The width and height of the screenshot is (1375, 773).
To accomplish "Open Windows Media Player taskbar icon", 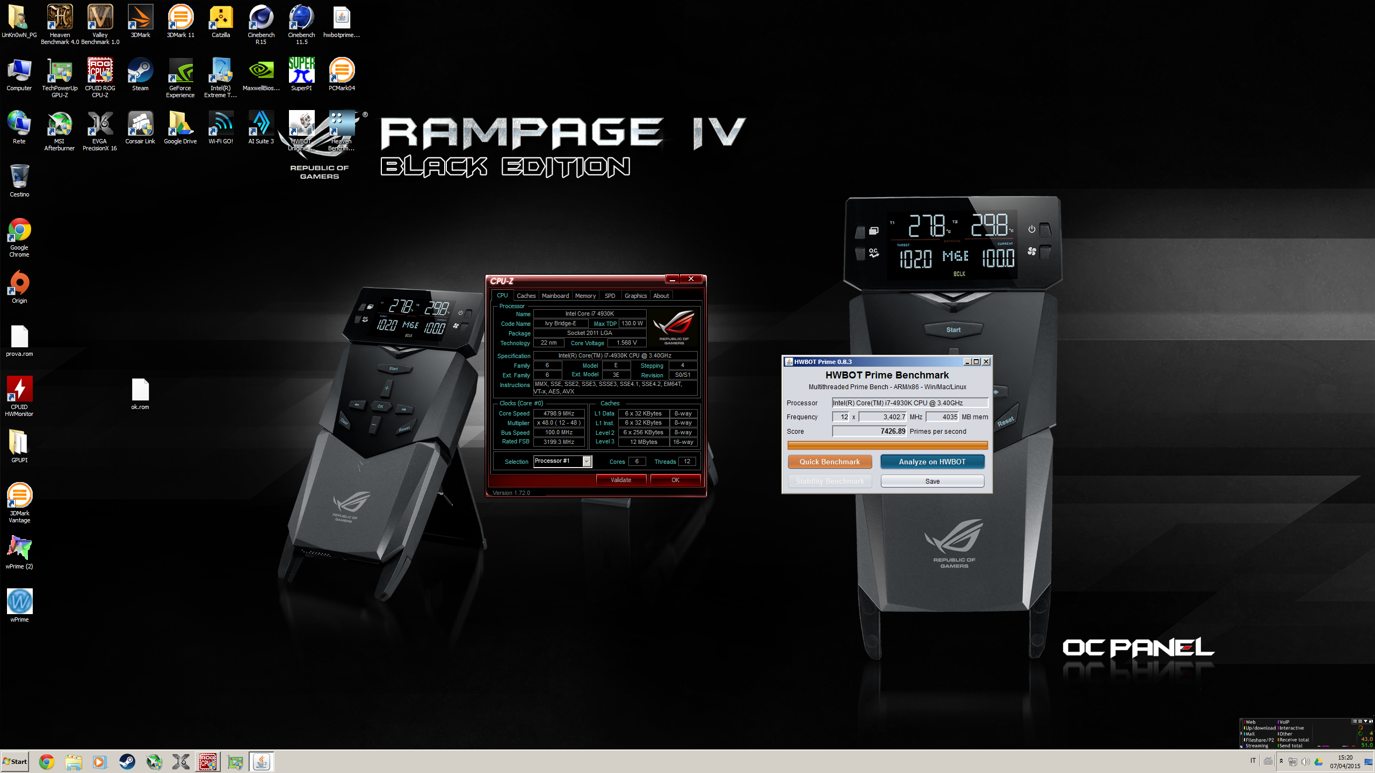I will coord(100,762).
